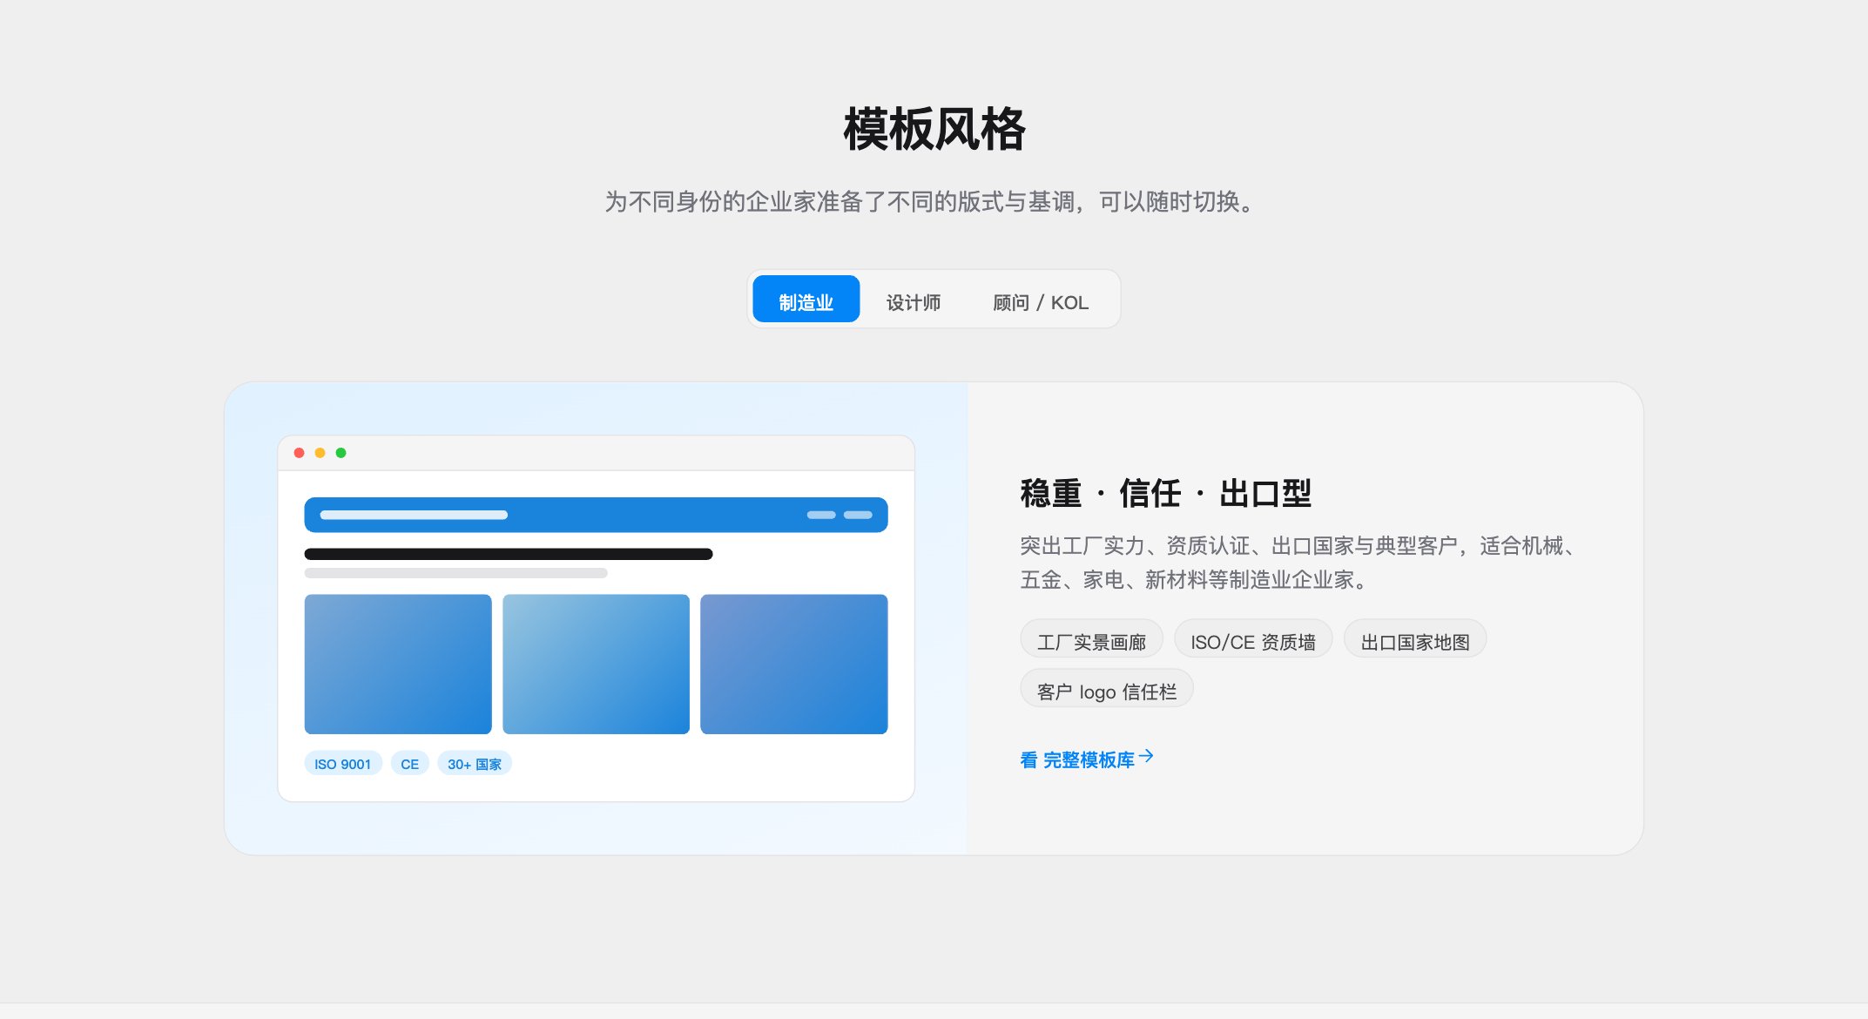Click the 客户 logo 信任栏 tag
This screenshot has height=1019, width=1868.
click(1107, 689)
